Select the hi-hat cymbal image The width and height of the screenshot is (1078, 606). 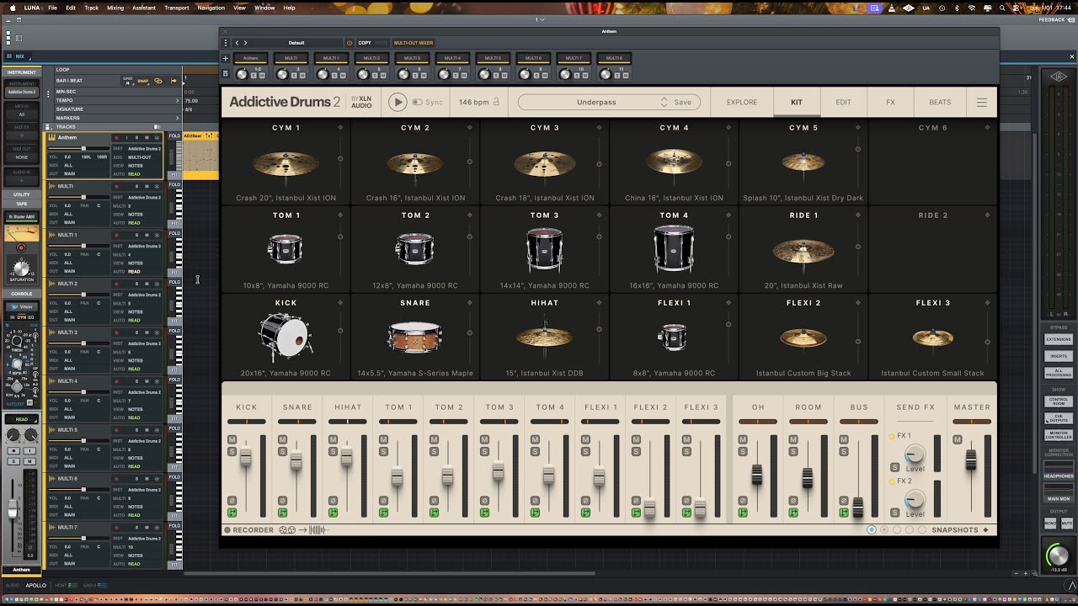coord(545,337)
